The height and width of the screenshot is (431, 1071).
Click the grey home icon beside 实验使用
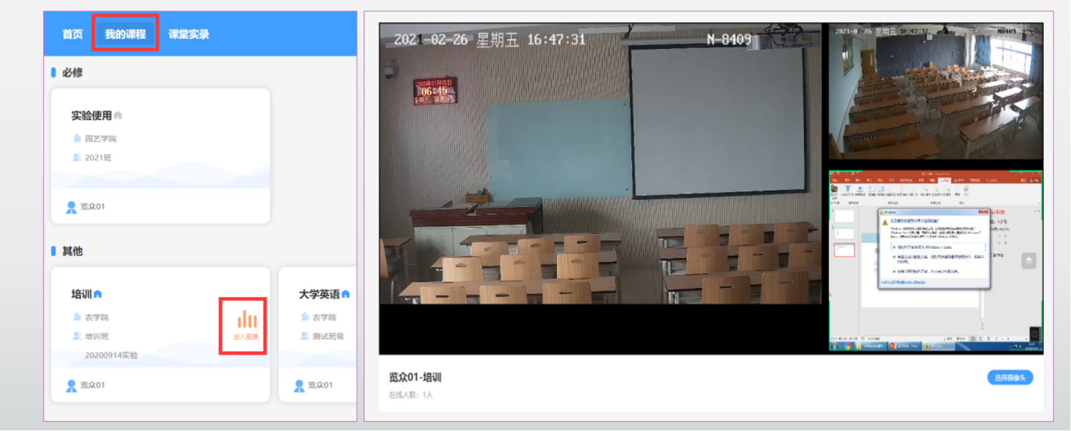click(118, 116)
